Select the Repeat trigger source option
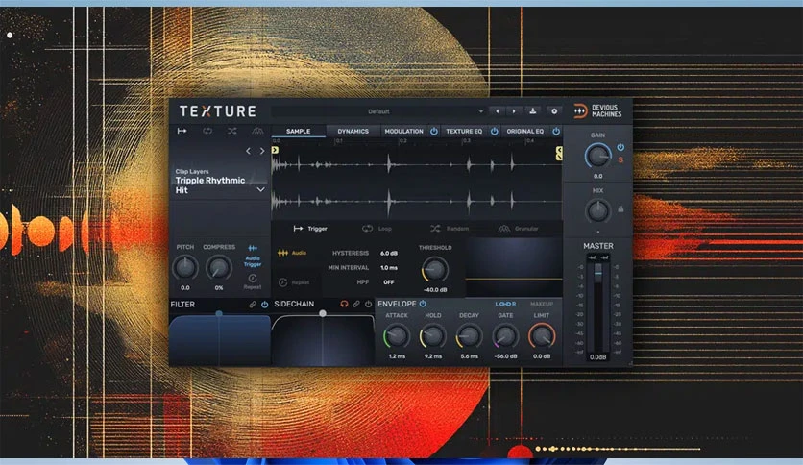 [x=294, y=282]
